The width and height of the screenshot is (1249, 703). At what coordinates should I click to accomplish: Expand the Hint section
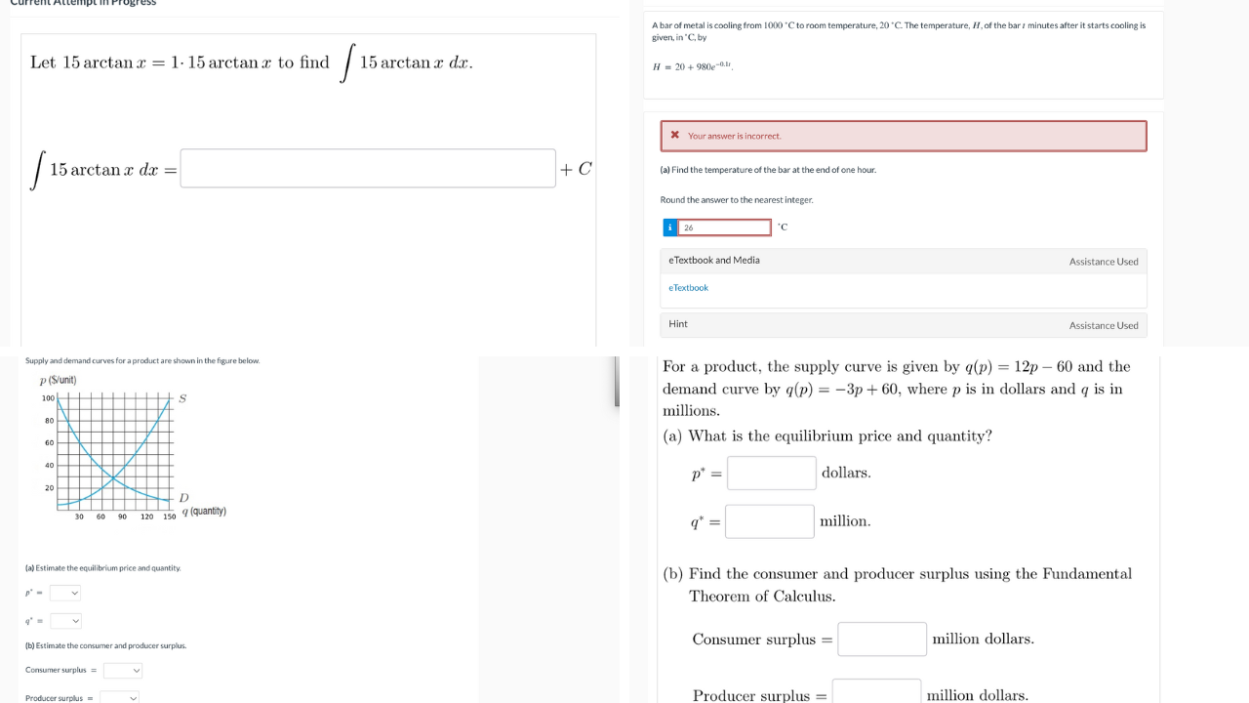677,323
